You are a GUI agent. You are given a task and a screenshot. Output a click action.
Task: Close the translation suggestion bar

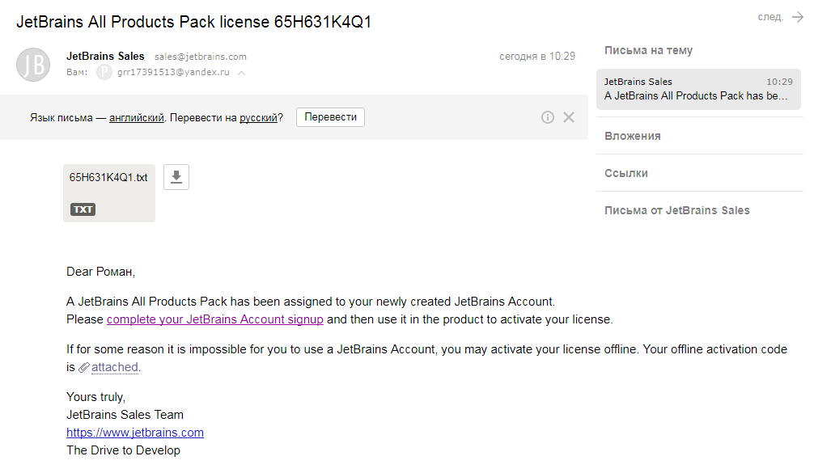coord(569,117)
